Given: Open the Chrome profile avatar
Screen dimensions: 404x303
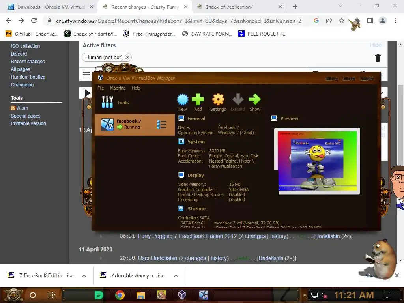Looking at the screenshot, I should pyautogui.click(x=383, y=21).
